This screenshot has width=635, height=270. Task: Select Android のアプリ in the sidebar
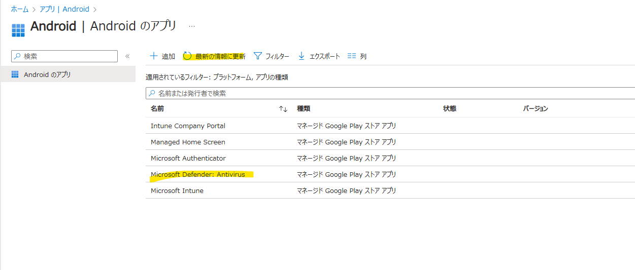tap(68, 74)
